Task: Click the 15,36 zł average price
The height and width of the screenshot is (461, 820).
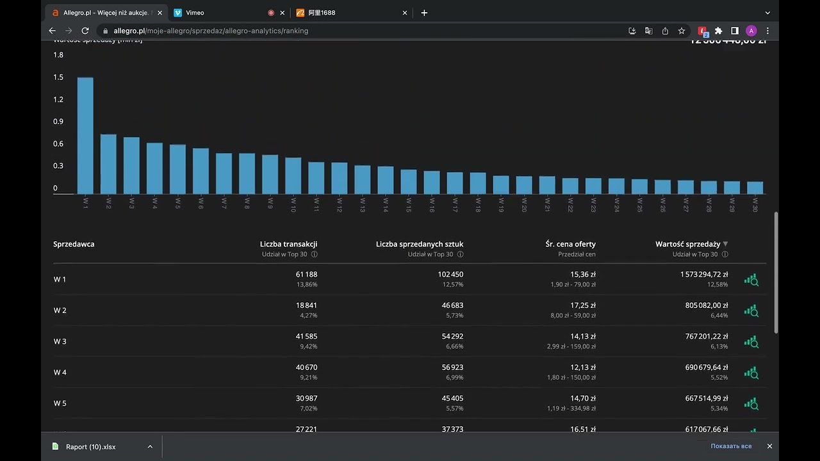Action: pyautogui.click(x=583, y=275)
